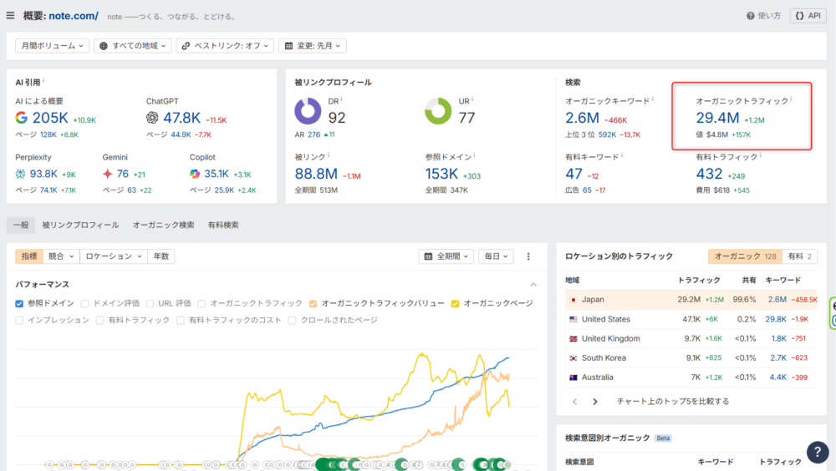Screen dimensions: 836x471
Task: Open the 使い方 help link
Action: (x=762, y=16)
